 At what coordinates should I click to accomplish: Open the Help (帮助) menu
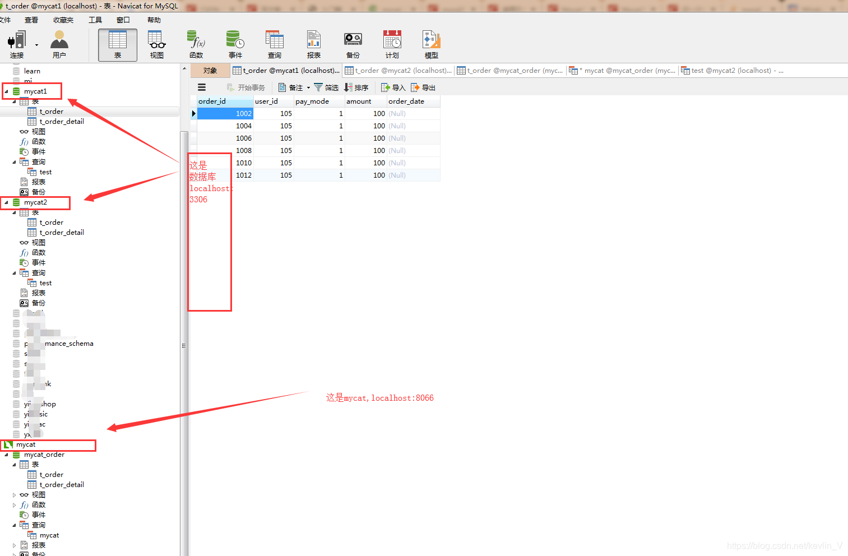tap(154, 20)
